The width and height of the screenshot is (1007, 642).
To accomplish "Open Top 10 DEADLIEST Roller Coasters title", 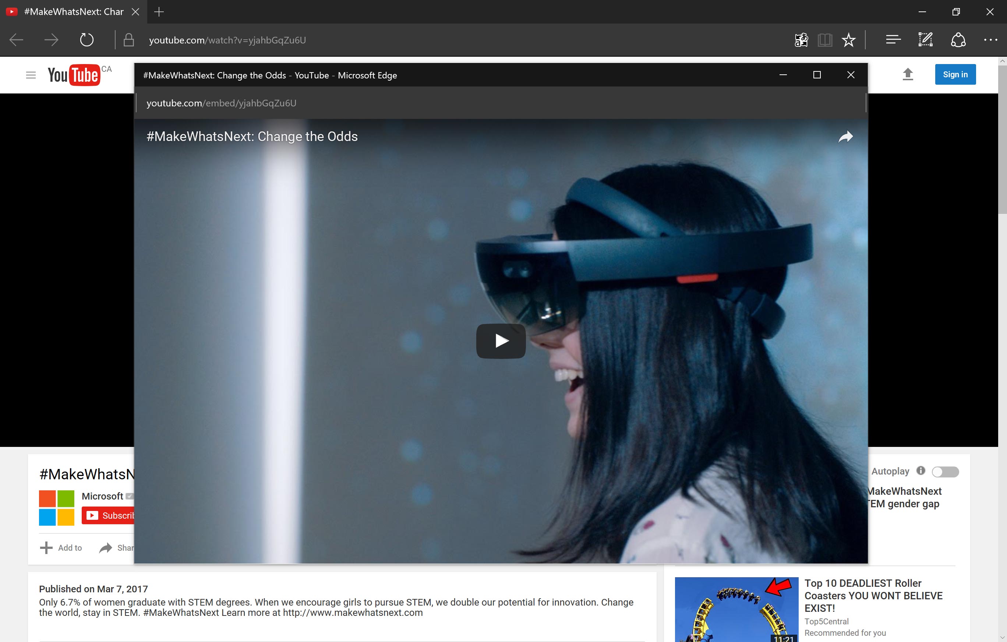I will pos(874,596).
